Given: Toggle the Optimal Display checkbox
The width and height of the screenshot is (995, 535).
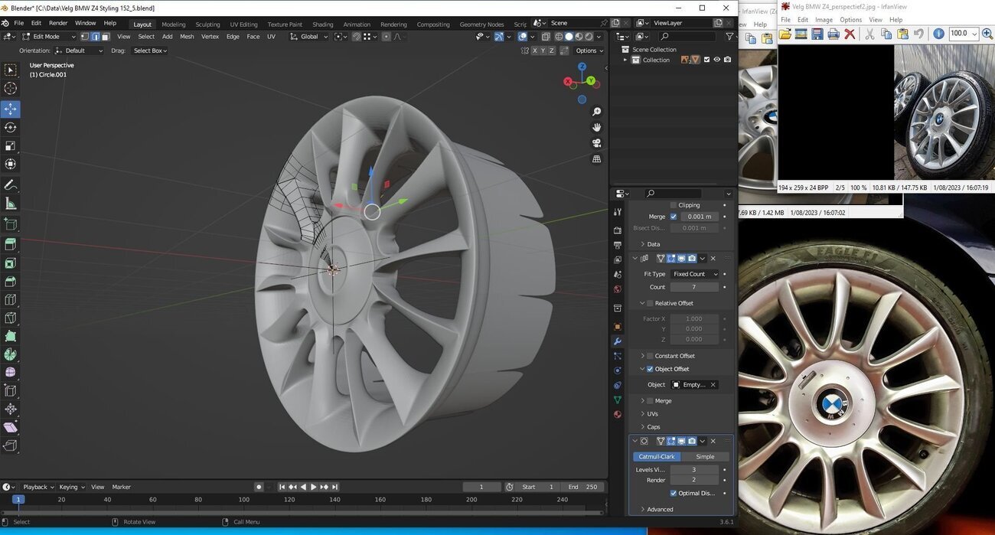Looking at the screenshot, I should (x=674, y=493).
